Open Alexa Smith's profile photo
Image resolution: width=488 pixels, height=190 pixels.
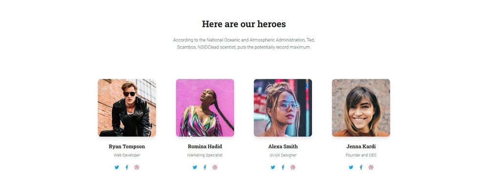[x=283, y=108]
